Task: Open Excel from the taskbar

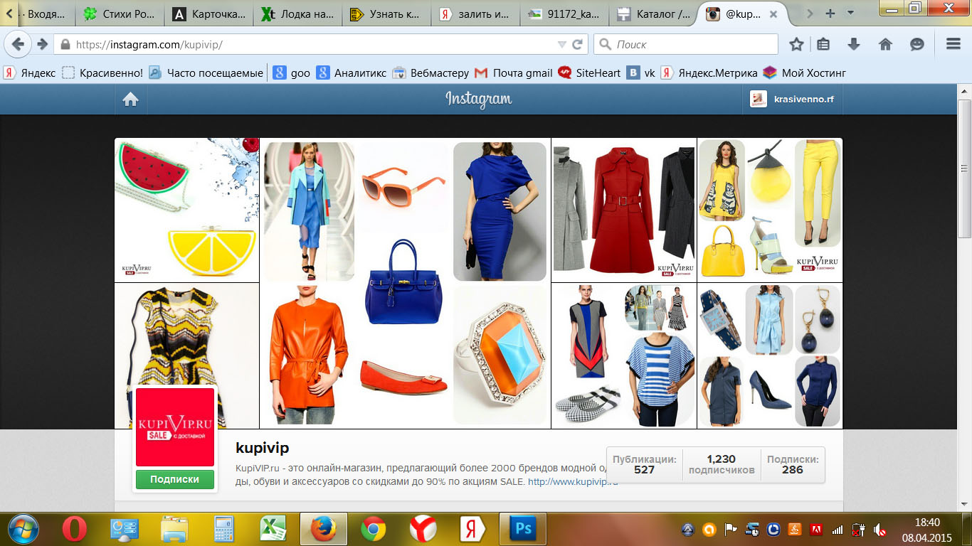Action: point(272,529)
